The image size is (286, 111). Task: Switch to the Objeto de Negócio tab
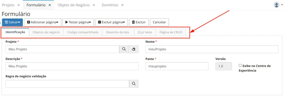pyautogui.click(x=73, y=5)
